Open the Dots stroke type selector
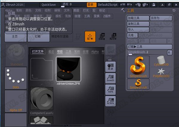Screen dimensions: 179x127 [x=16, y=78]
